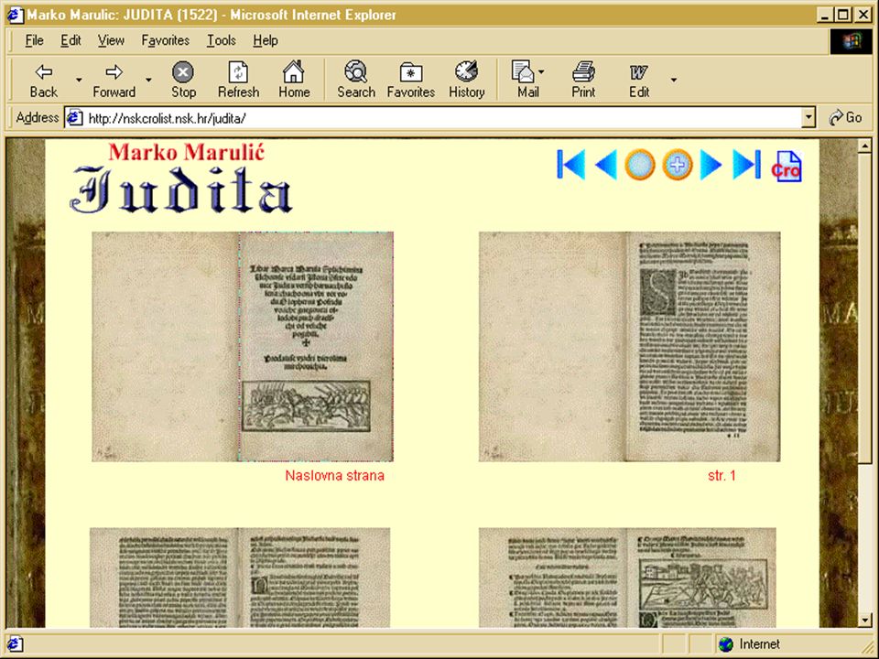Click the Judita title logo
The image size is (879, 659).
click(181, 189)
